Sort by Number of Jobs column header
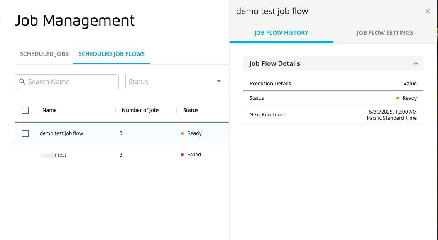 point(140,110)
